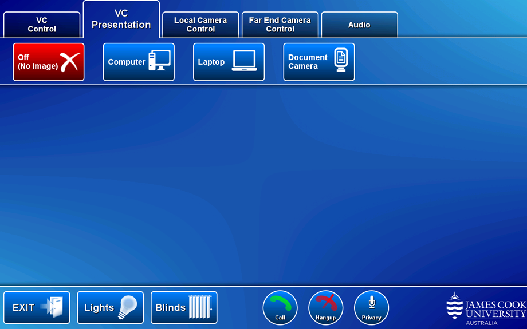This screenshot has height=329, width=527.
Task: Tap the EXIT button
Action: point(37,307)
